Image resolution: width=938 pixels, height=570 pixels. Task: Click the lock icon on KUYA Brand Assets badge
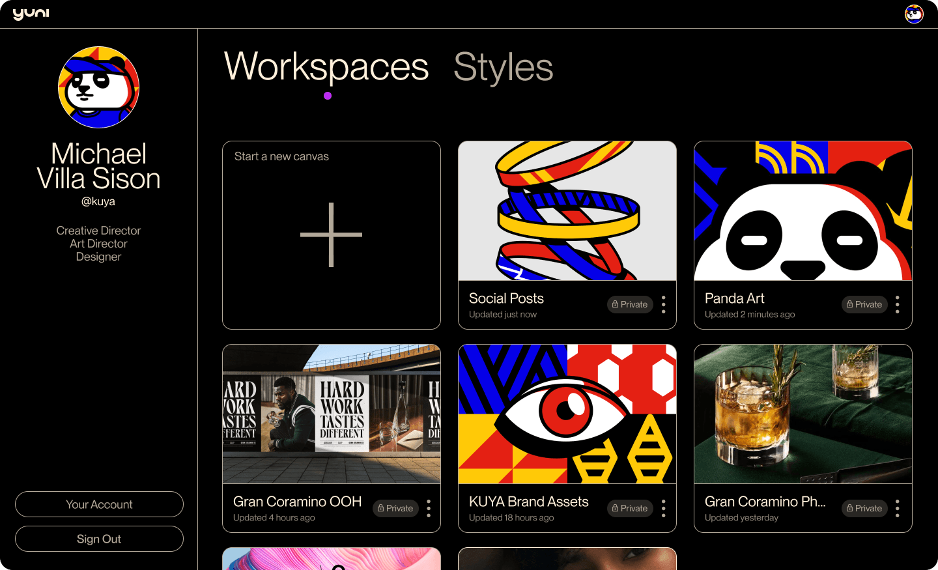pos(616,508)
